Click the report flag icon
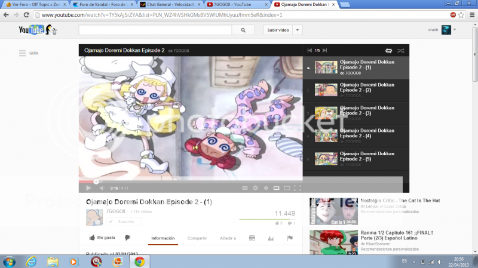Image resolution: width=478 pixels, height=268 pixels. point(290,238)
